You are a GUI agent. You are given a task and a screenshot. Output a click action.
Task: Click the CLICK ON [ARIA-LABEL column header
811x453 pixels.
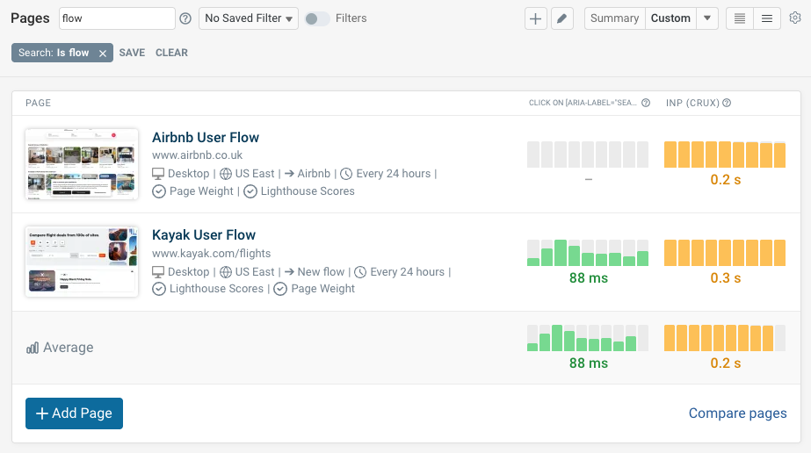coord(583,103)
